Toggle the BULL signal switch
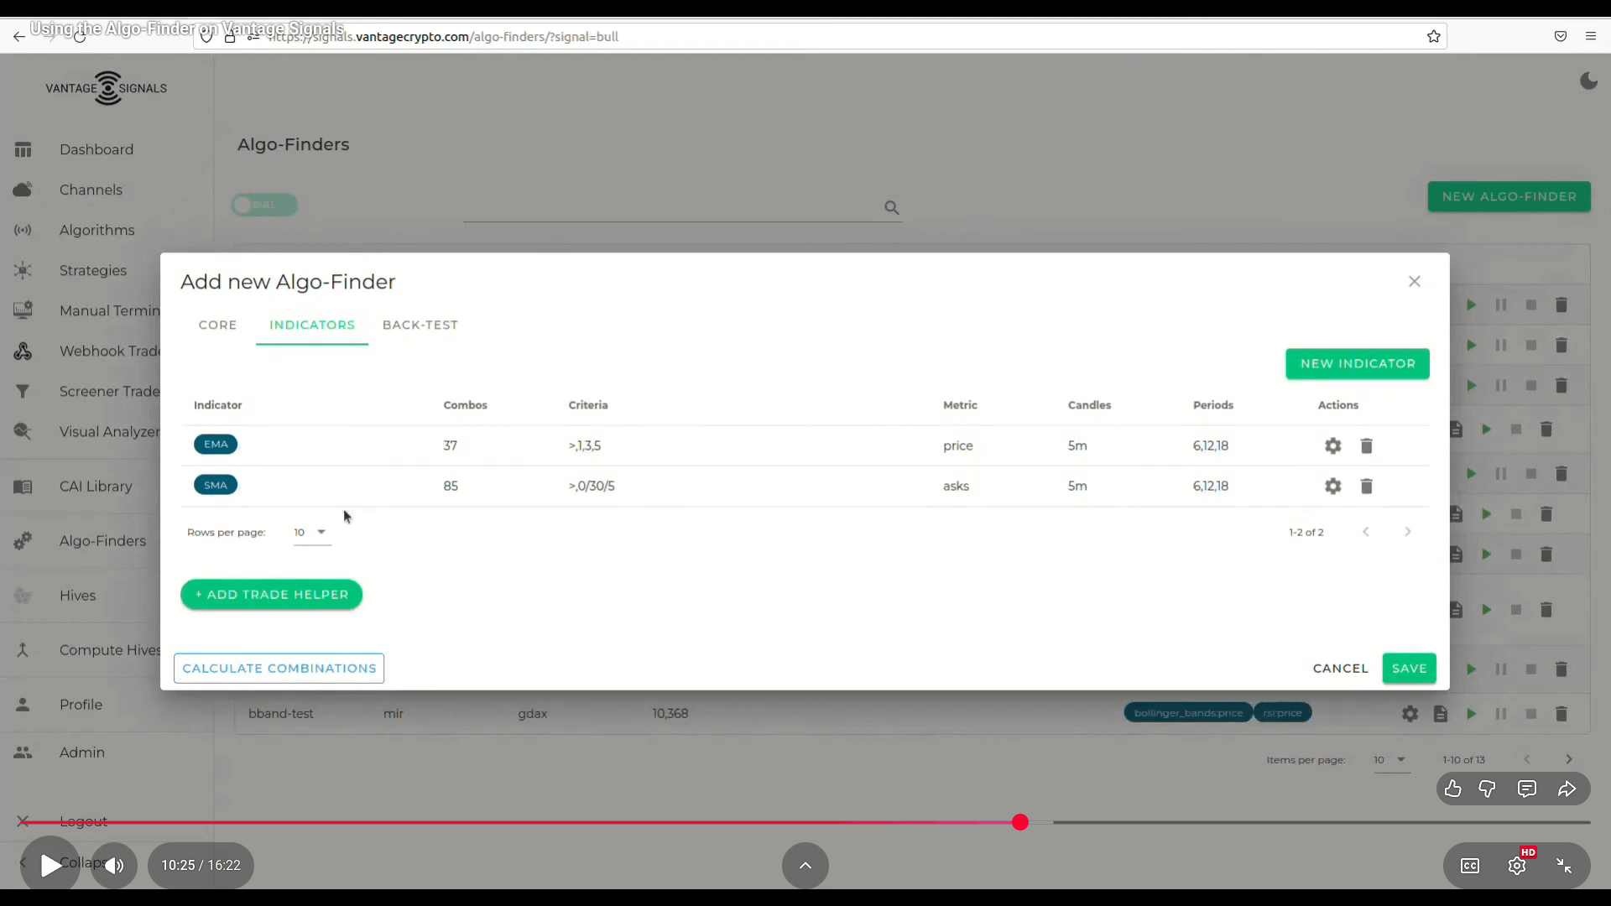Screen dimensions: 1611x906 pyautogui.click(x=263, y=205)
